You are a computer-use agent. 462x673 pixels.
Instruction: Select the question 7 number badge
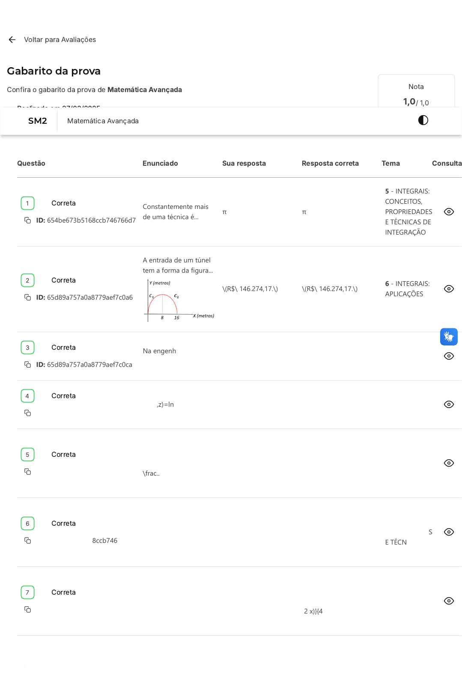click(27, 593)
